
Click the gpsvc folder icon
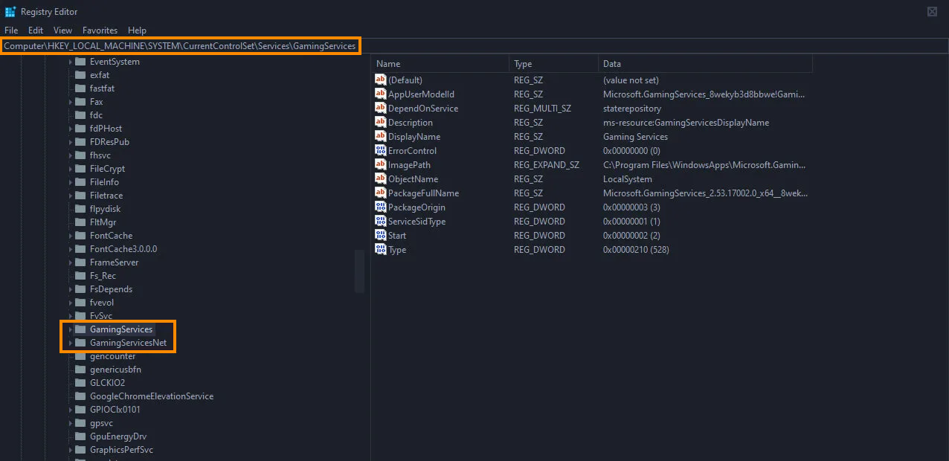[80, 423]
